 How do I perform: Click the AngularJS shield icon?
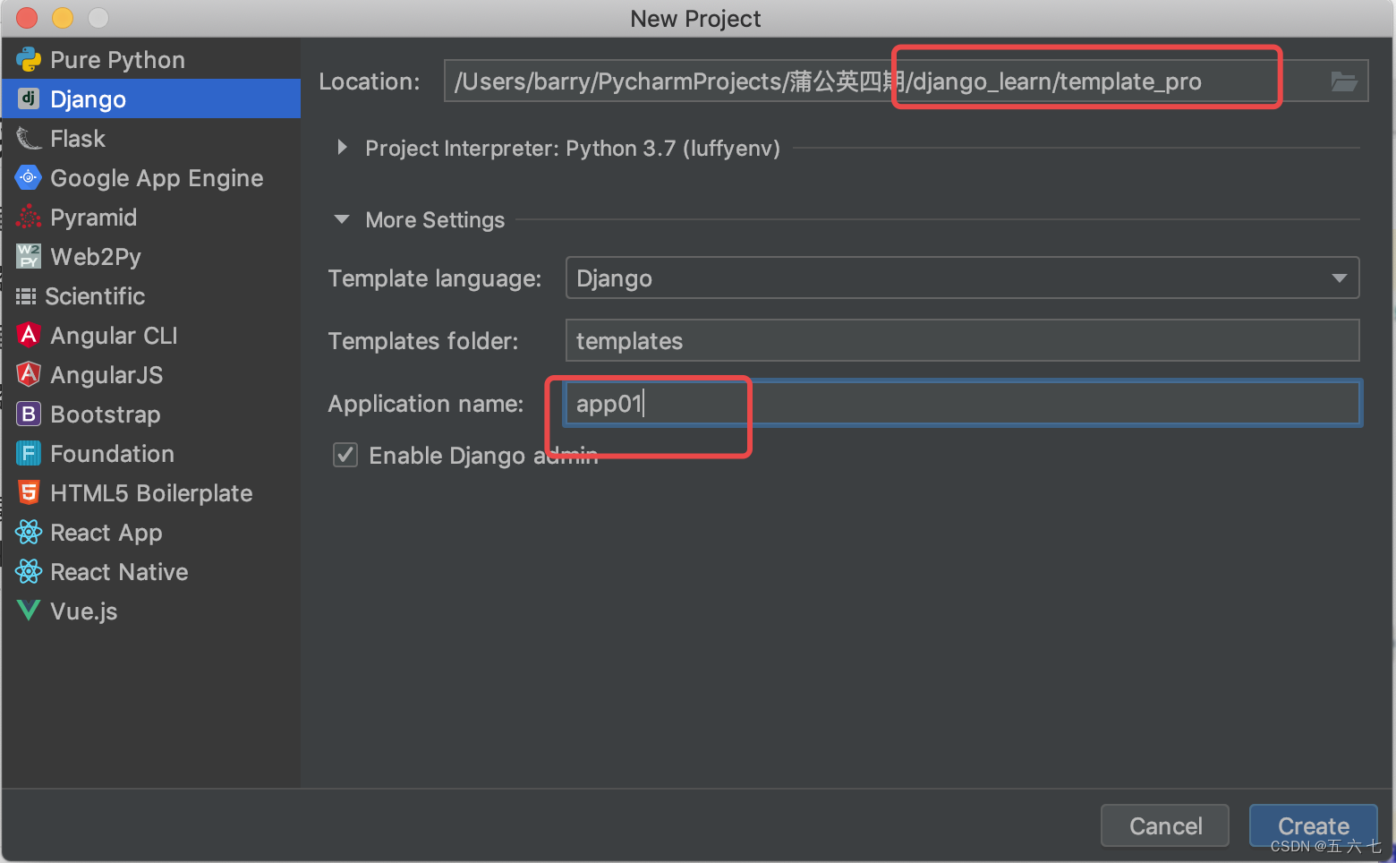tap(29, 374)
